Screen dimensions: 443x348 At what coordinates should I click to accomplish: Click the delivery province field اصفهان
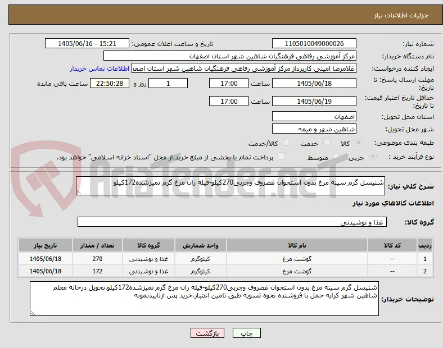[x=314, y=116]
